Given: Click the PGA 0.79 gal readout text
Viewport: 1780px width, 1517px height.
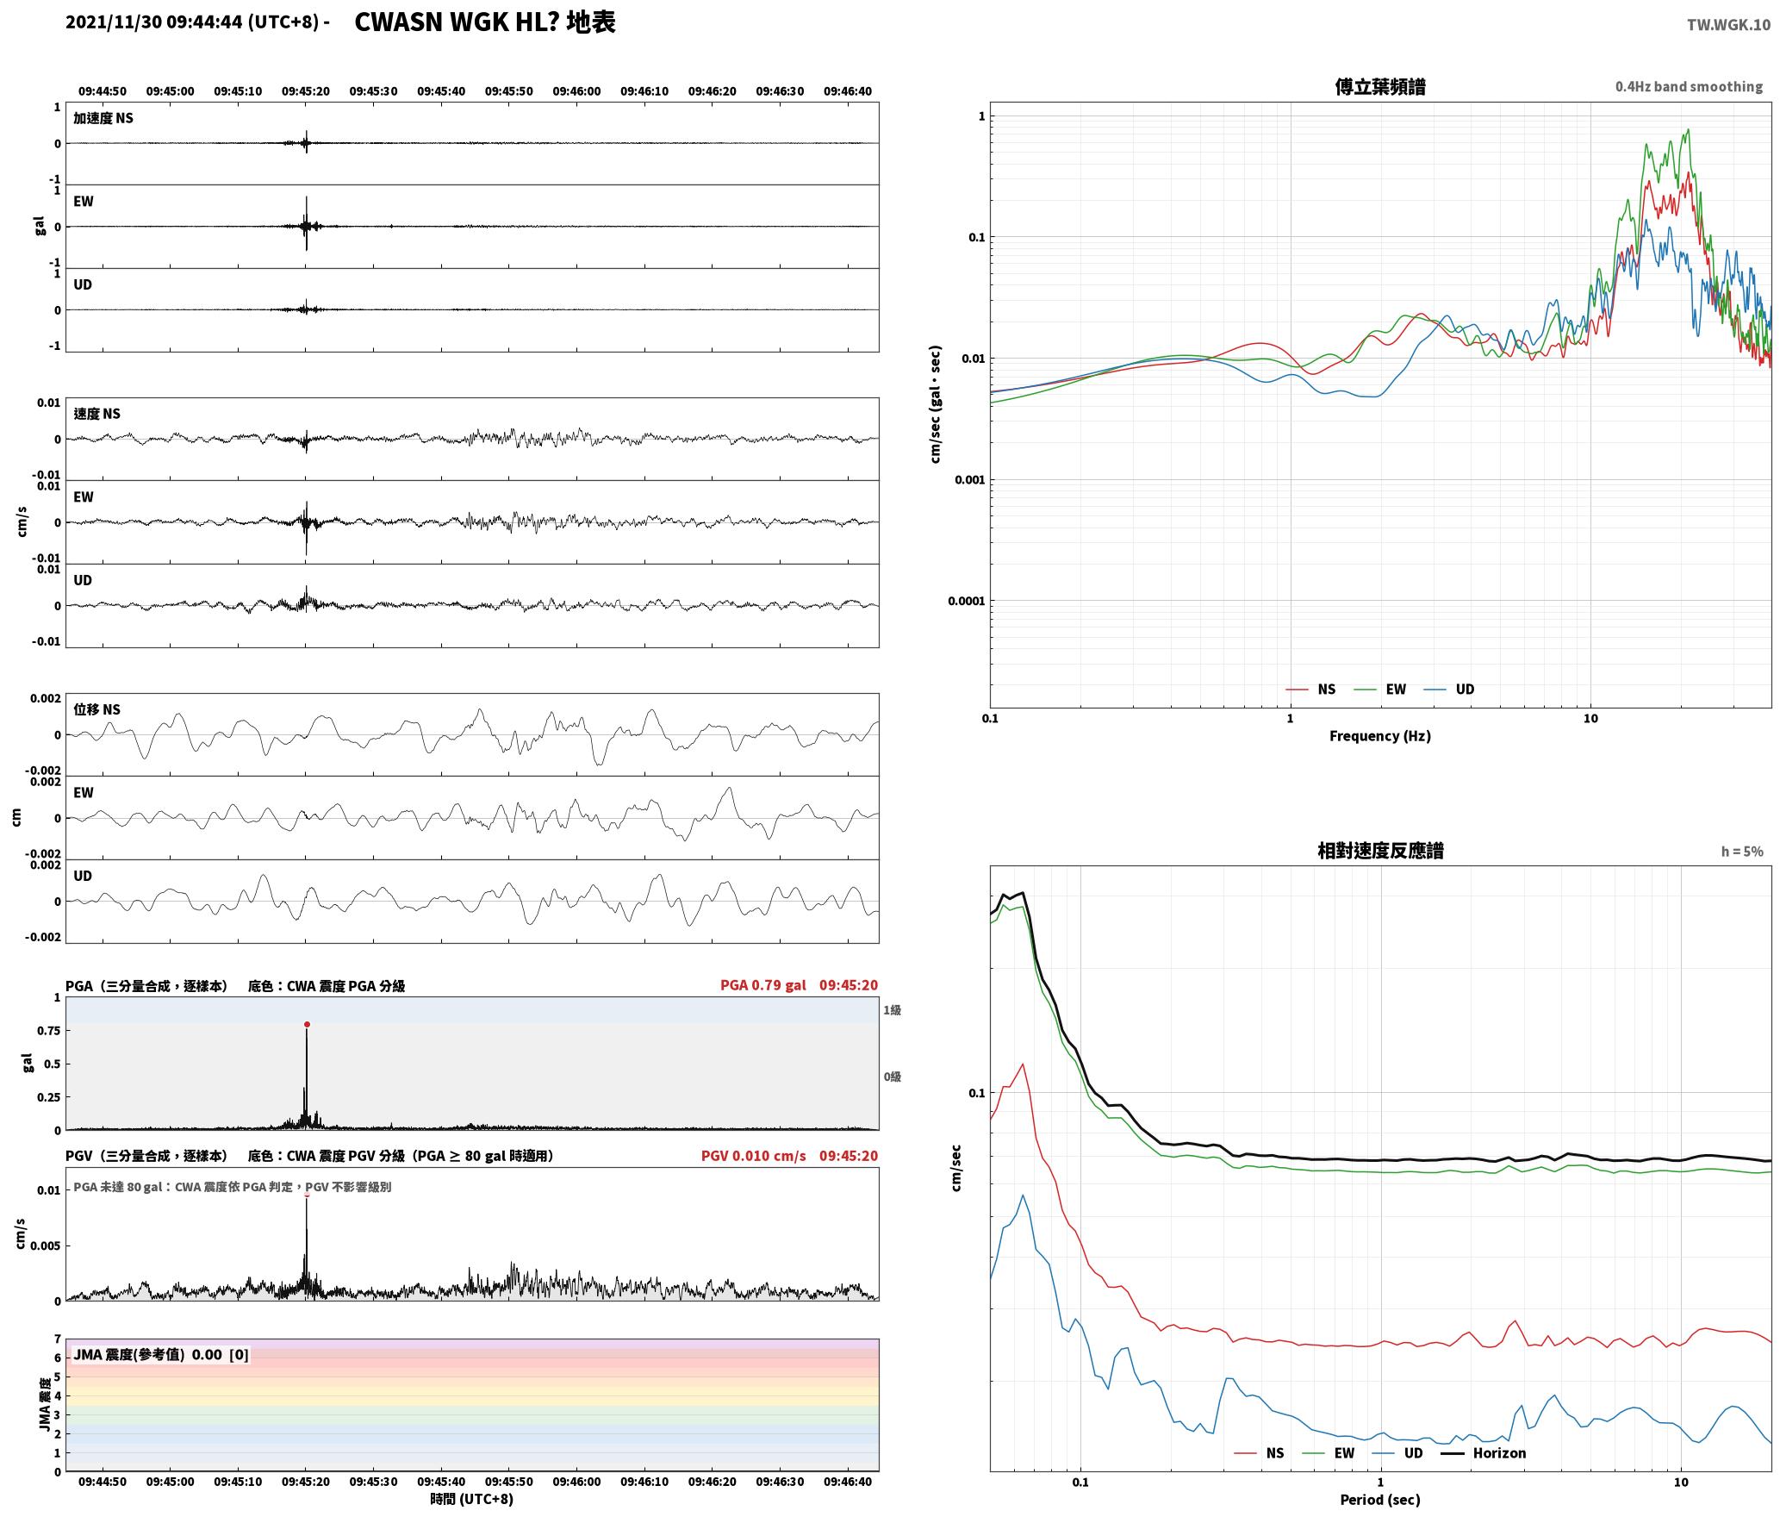Looking at the screenshot, I should (763, 985).
